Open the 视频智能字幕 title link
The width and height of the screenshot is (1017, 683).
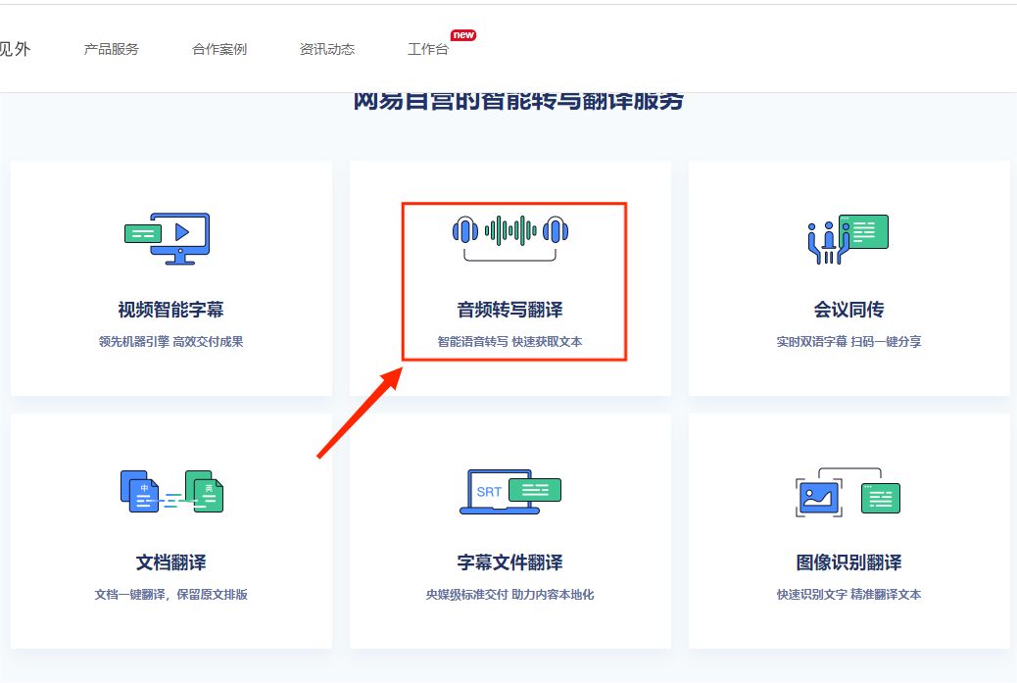pyautogui.click(x=170, y=310)
